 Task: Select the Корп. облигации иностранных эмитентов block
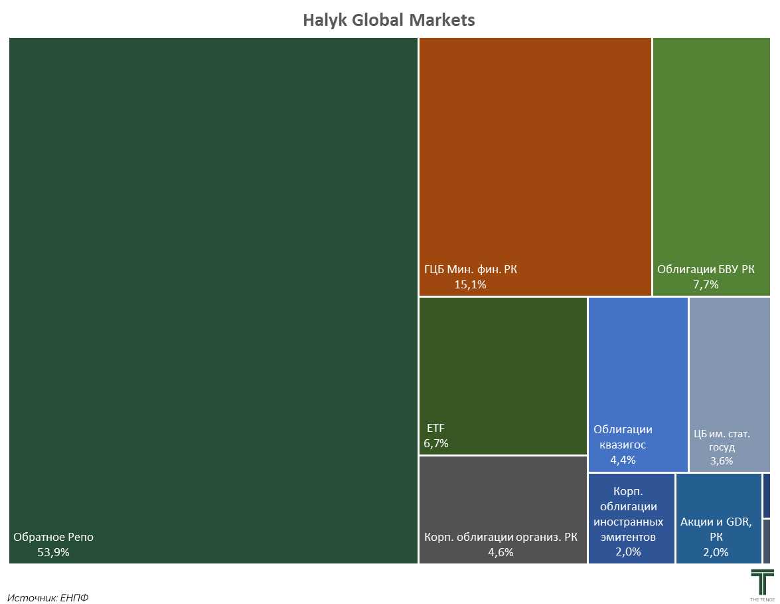tap(631, 518)
